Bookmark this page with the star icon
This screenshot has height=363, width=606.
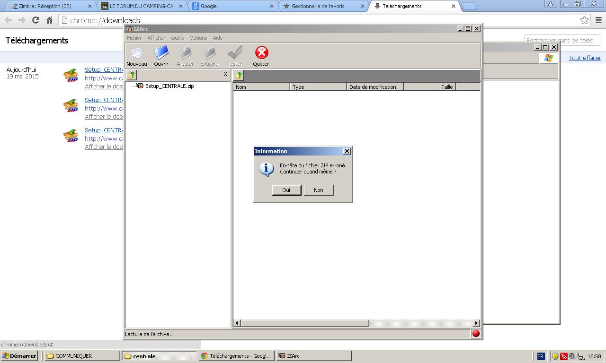click(x=584, y=20)
